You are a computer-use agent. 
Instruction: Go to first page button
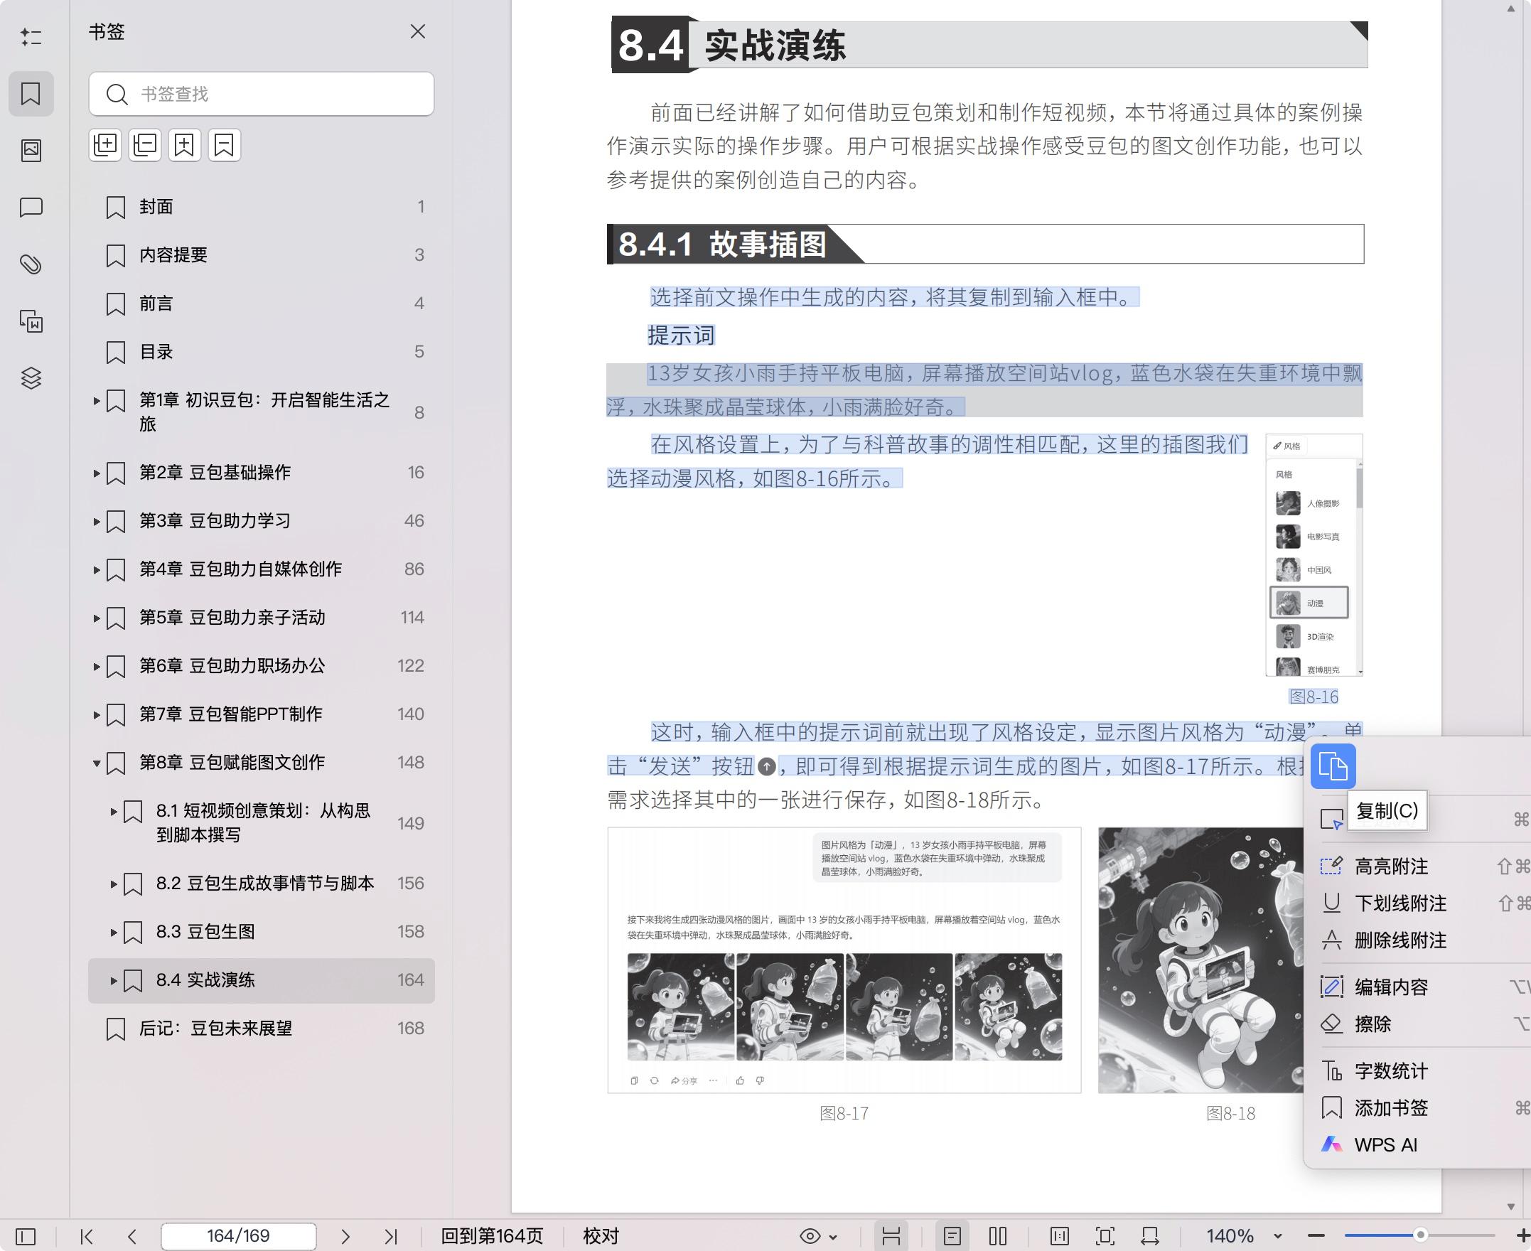87,1237
